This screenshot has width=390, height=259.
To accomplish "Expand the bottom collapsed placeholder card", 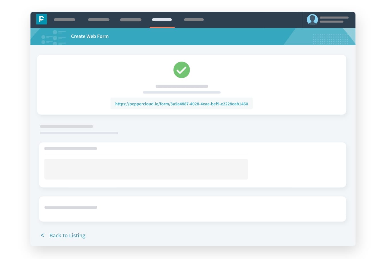I will (x=192, y=209).
